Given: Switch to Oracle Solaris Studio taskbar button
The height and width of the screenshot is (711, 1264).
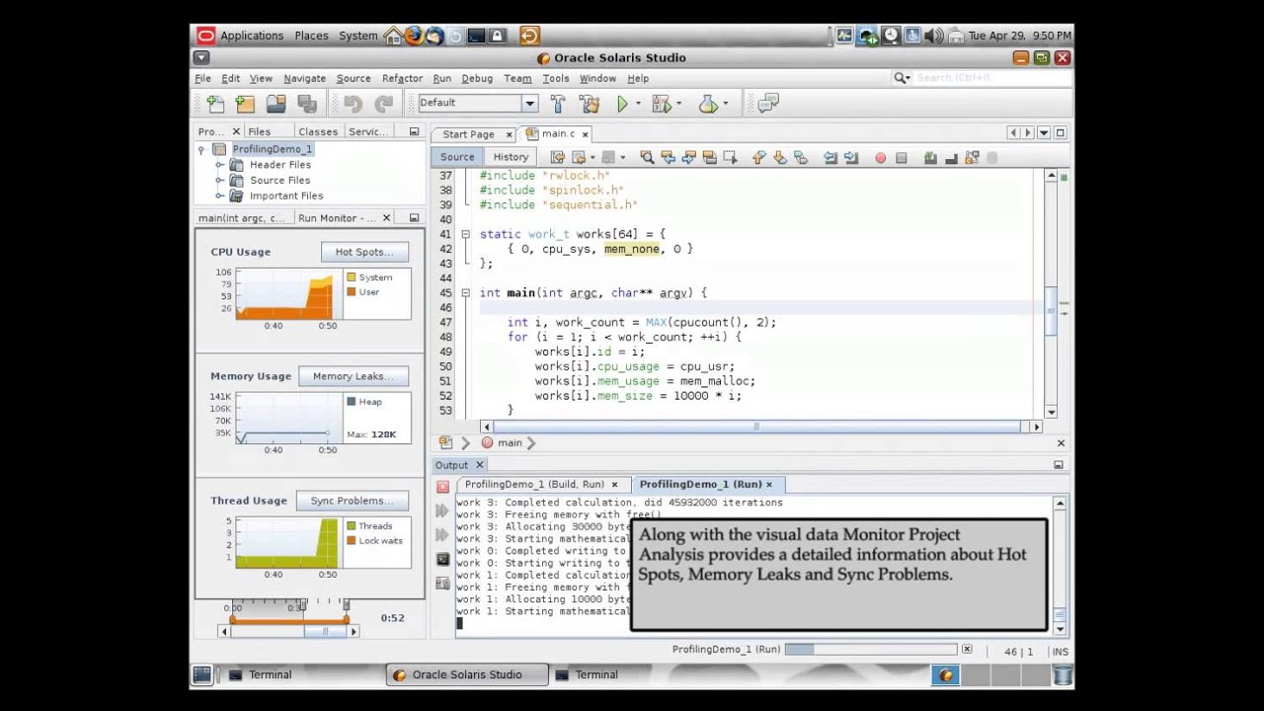Looking at the screenshot, I should (x=467, y=674).
